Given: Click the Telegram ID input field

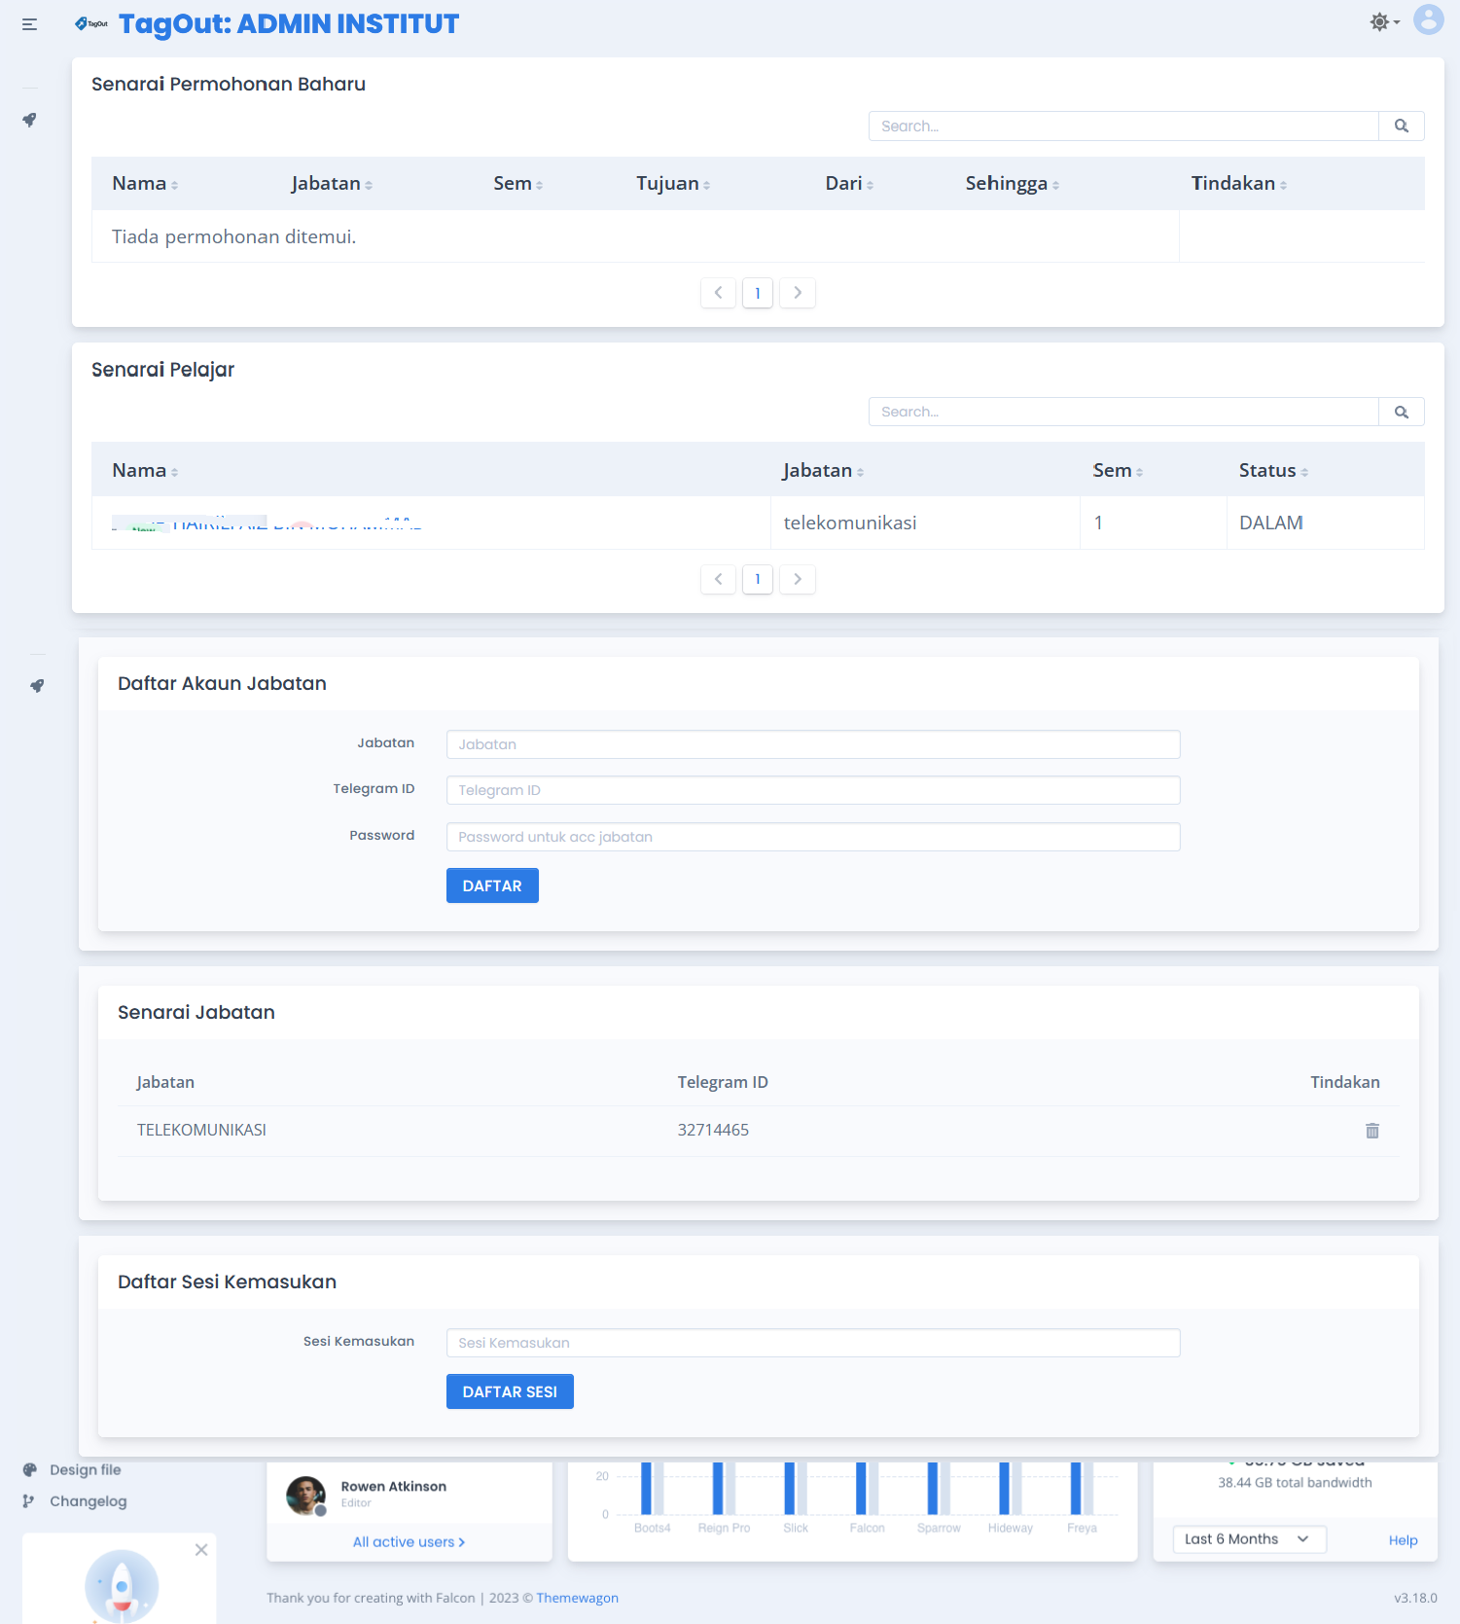Looking at the screenshot, I should click(x=812, y=790).
